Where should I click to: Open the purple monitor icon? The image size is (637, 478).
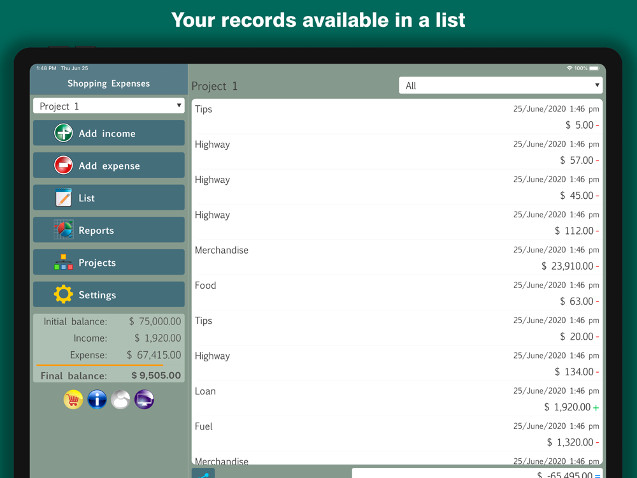point(144,400)
